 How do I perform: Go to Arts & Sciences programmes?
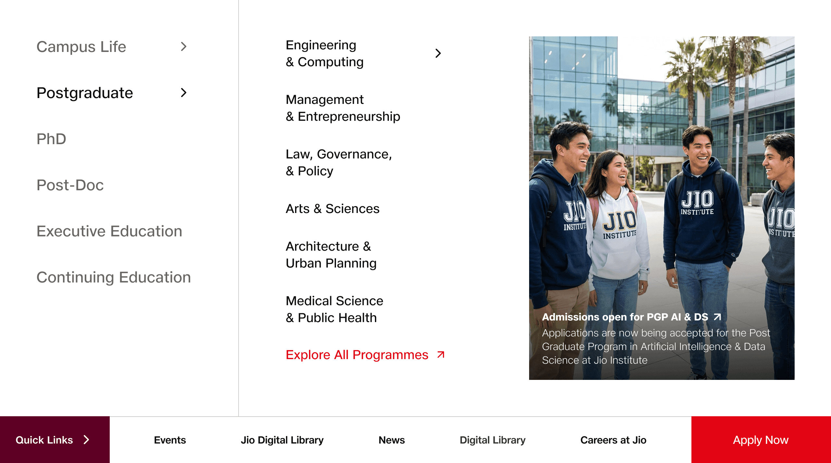point(332,209)
